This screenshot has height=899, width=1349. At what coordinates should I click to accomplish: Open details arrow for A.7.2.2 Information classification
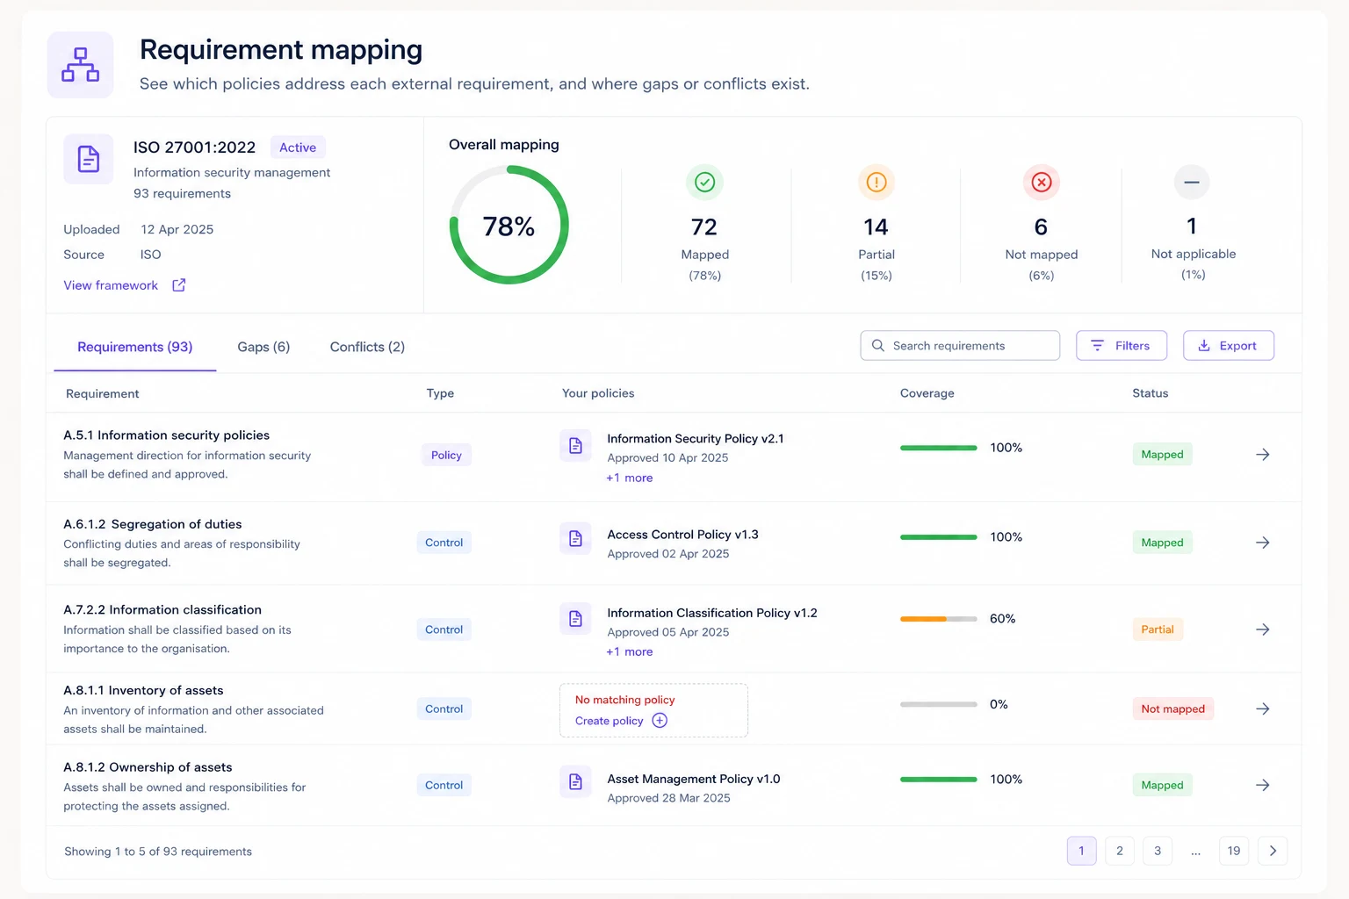[x=1263, y=629]
